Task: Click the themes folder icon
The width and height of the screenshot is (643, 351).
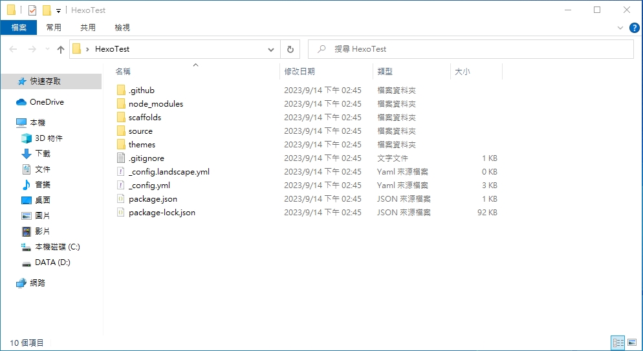Action: coord(121,144)
